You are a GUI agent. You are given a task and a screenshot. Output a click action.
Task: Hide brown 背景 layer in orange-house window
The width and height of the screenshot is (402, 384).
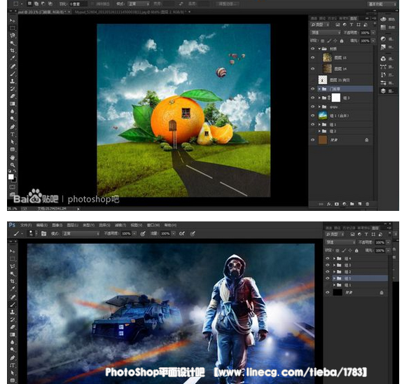313,140
